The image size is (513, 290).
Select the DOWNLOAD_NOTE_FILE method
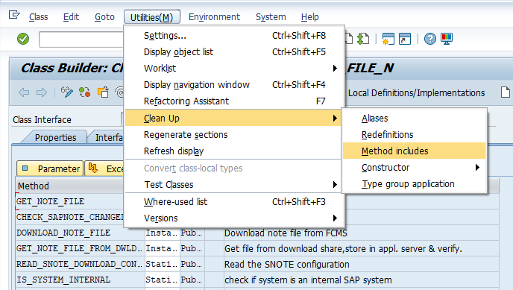click(x=80, y=233)
